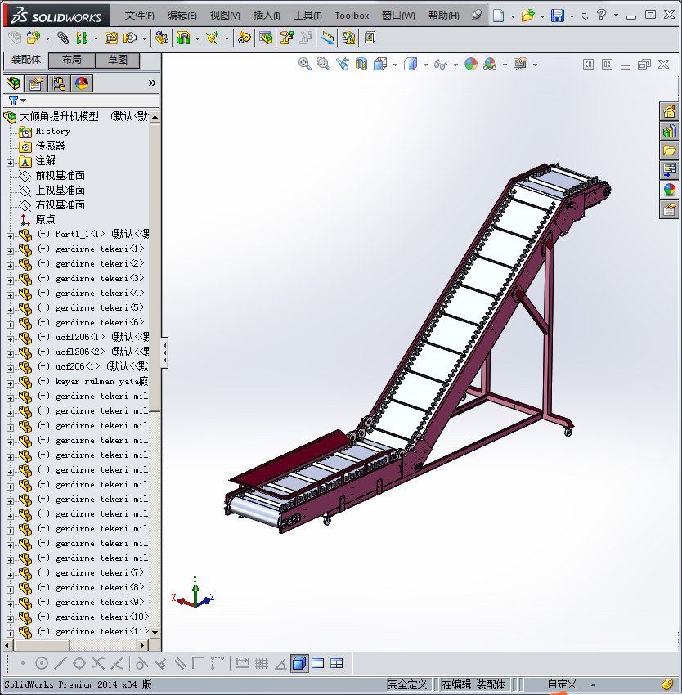Open Appearances side task pane tab

[x=669, y=189]
